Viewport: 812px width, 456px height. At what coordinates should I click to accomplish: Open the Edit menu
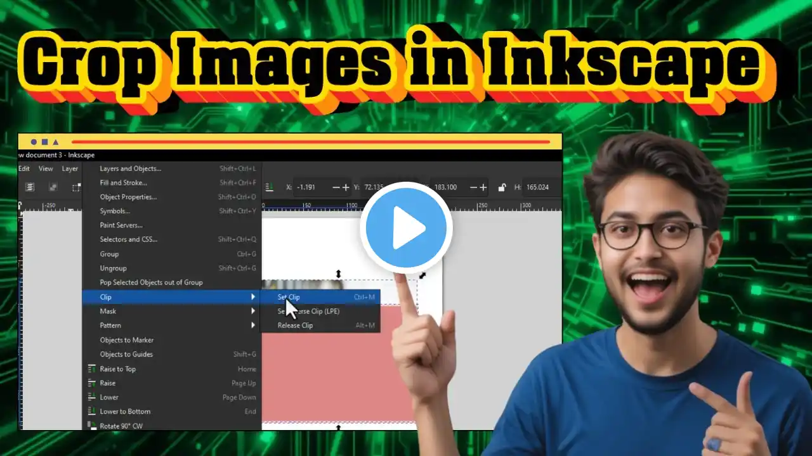pos(24,168)
